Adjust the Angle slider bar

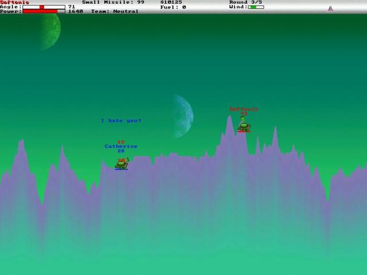pos(44,7)
